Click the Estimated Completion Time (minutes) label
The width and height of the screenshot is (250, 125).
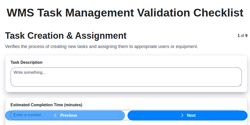(x=46, y=105)
